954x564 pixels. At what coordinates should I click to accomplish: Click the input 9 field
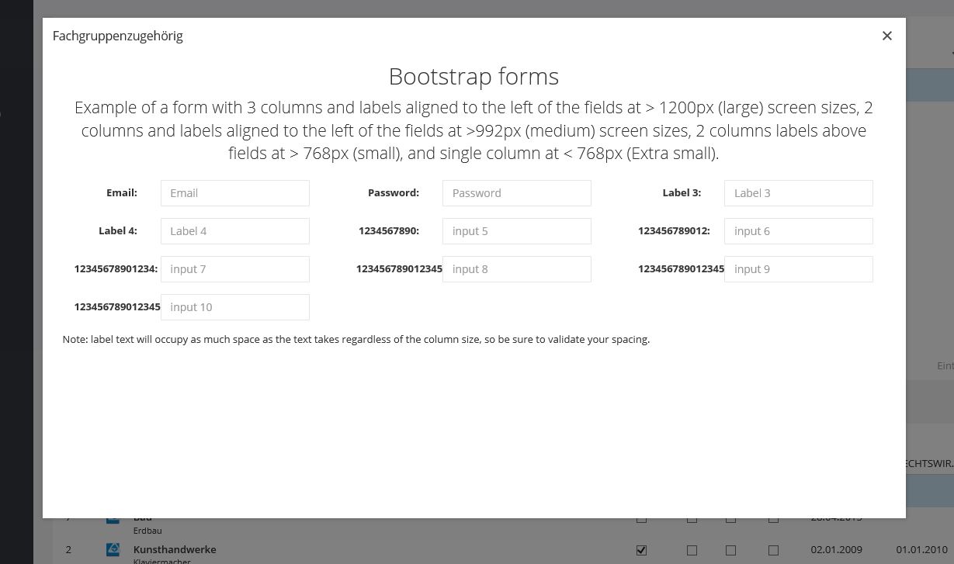[798, 269]
